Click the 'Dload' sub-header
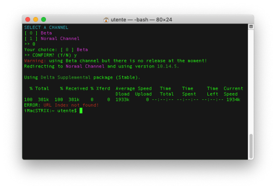The image size is (276, 189). coord(122,94)
